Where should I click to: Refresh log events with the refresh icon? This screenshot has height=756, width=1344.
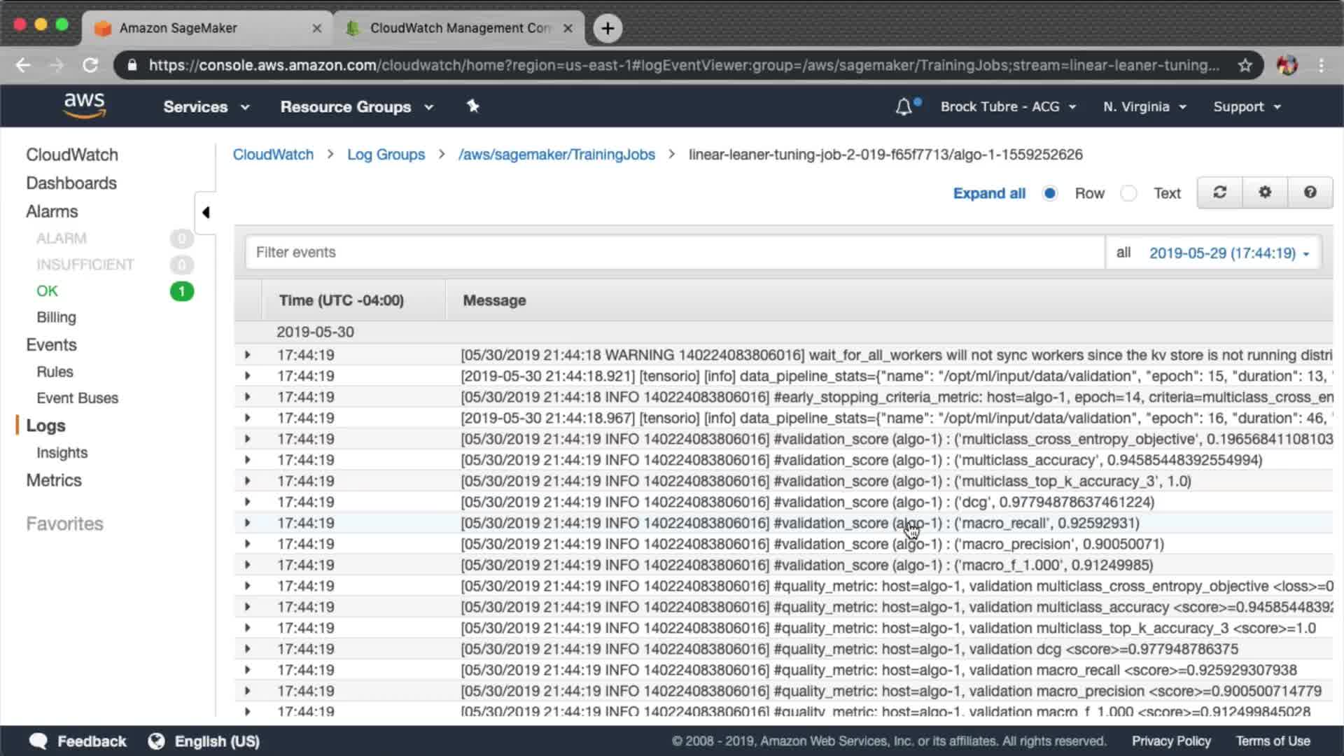(x=1219, y=192)
